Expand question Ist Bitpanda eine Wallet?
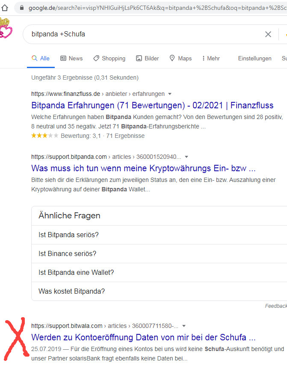This screenshot has width=287, height=375. (x=159, y=272)
